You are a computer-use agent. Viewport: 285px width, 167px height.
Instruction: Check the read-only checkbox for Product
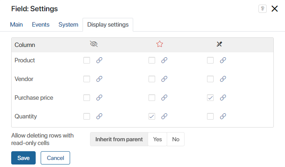tap(210, 60)
